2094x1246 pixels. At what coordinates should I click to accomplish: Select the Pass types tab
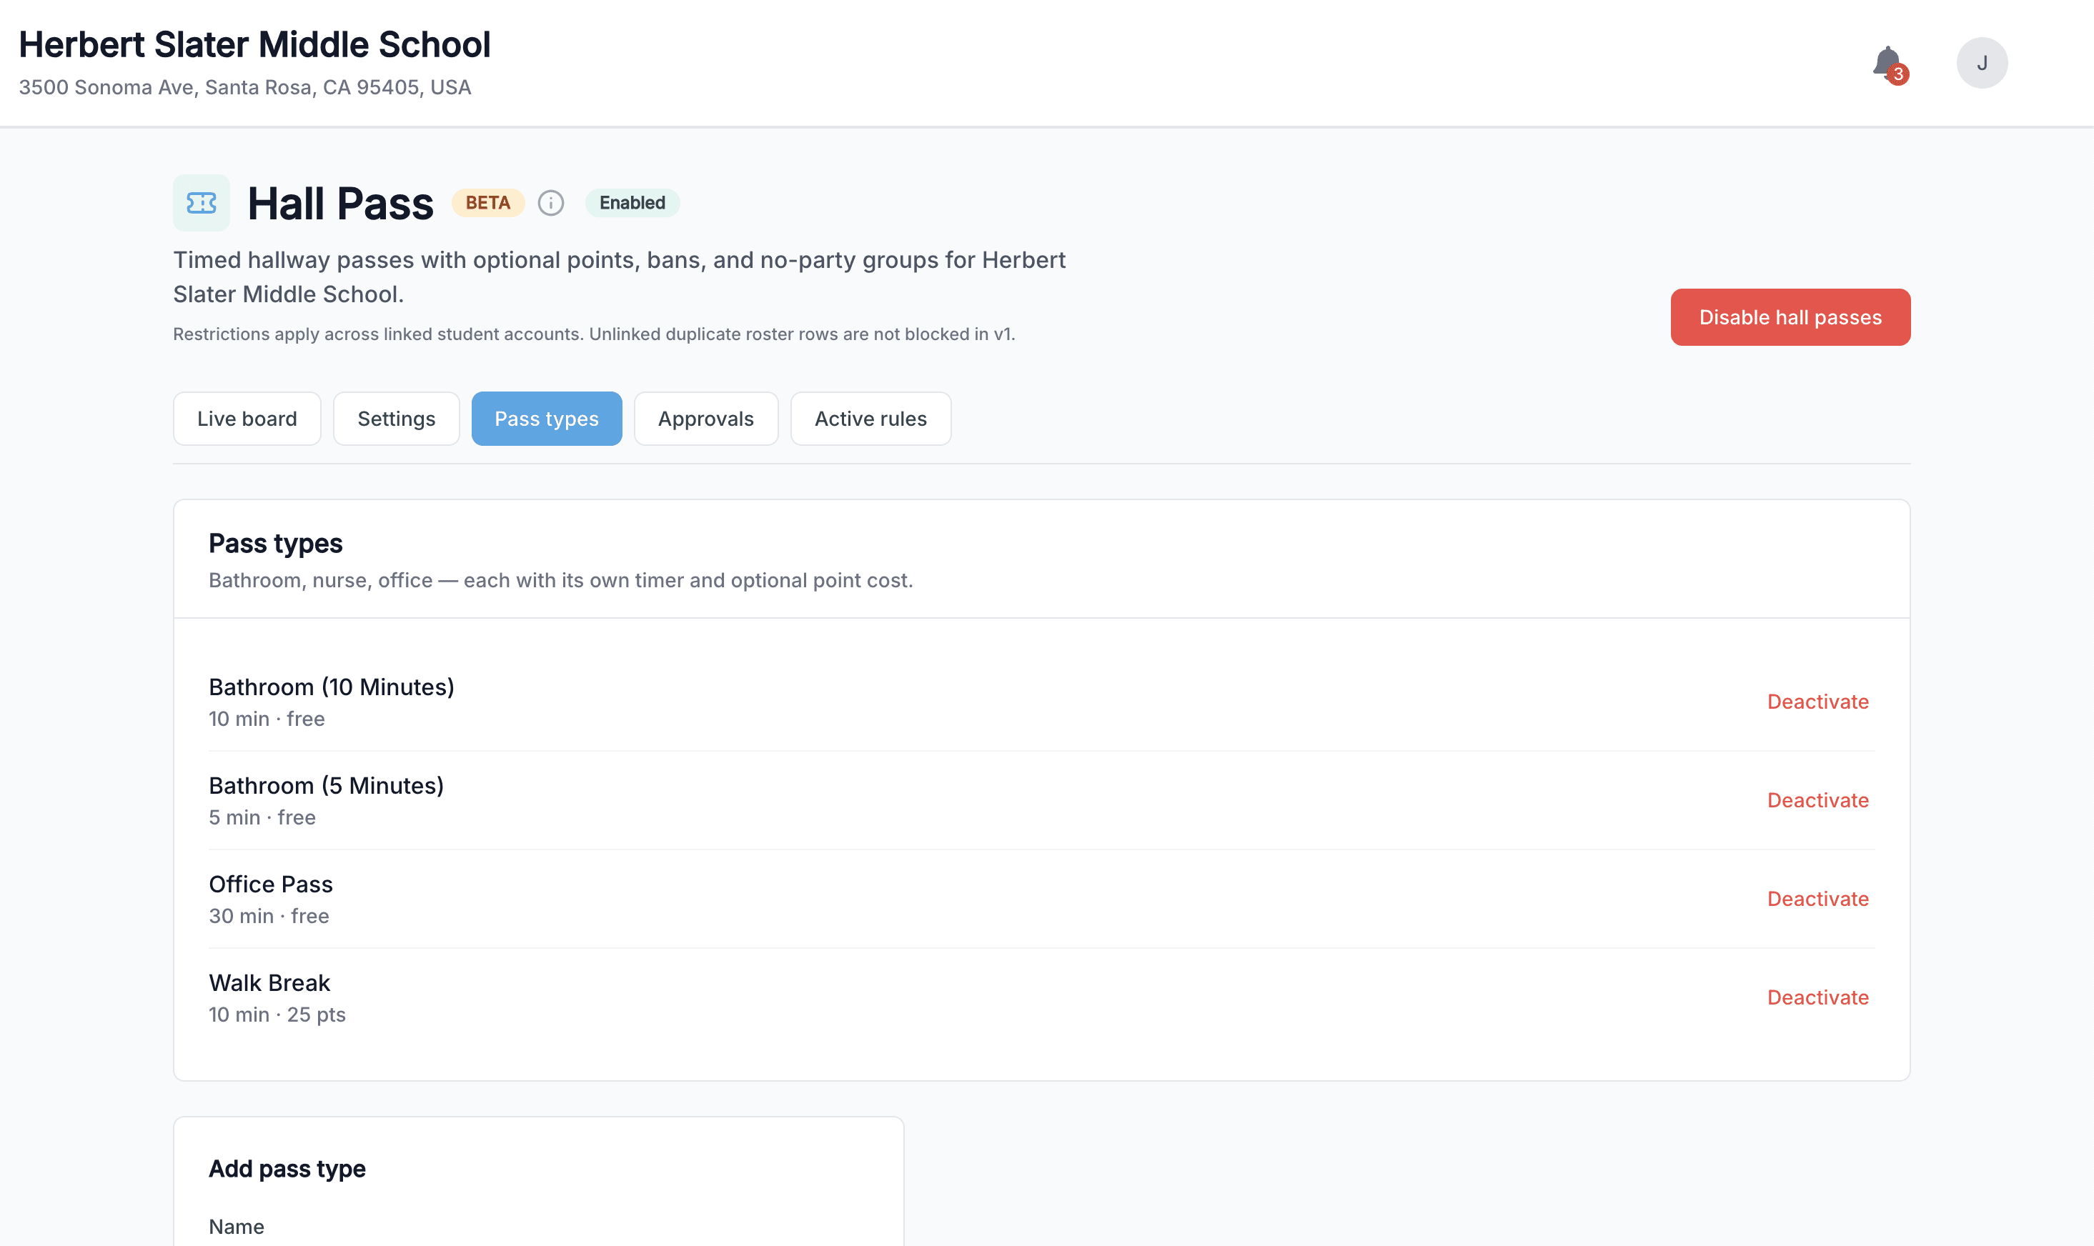point(547,418)
